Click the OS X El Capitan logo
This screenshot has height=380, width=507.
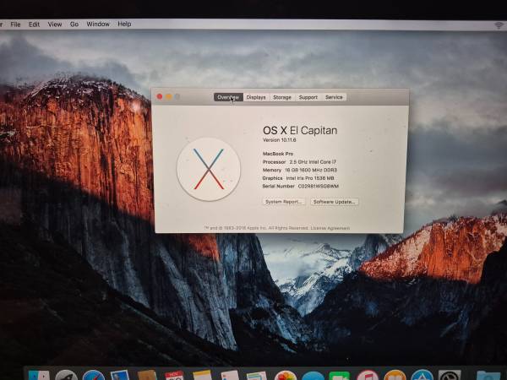click(x=208, y=169)
